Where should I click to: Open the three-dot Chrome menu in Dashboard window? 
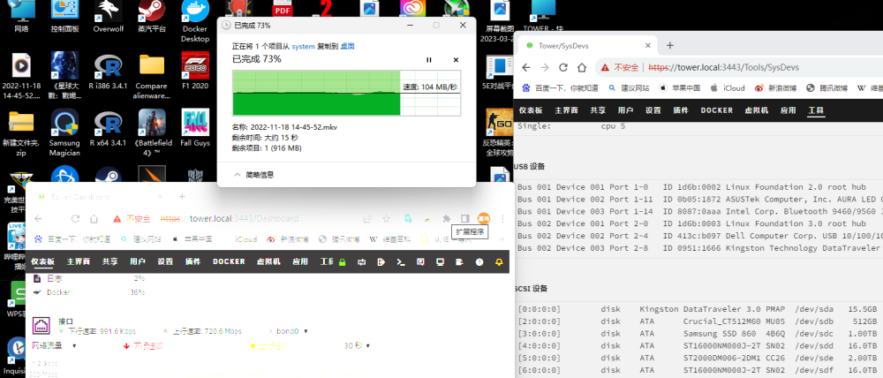point(502,218)
